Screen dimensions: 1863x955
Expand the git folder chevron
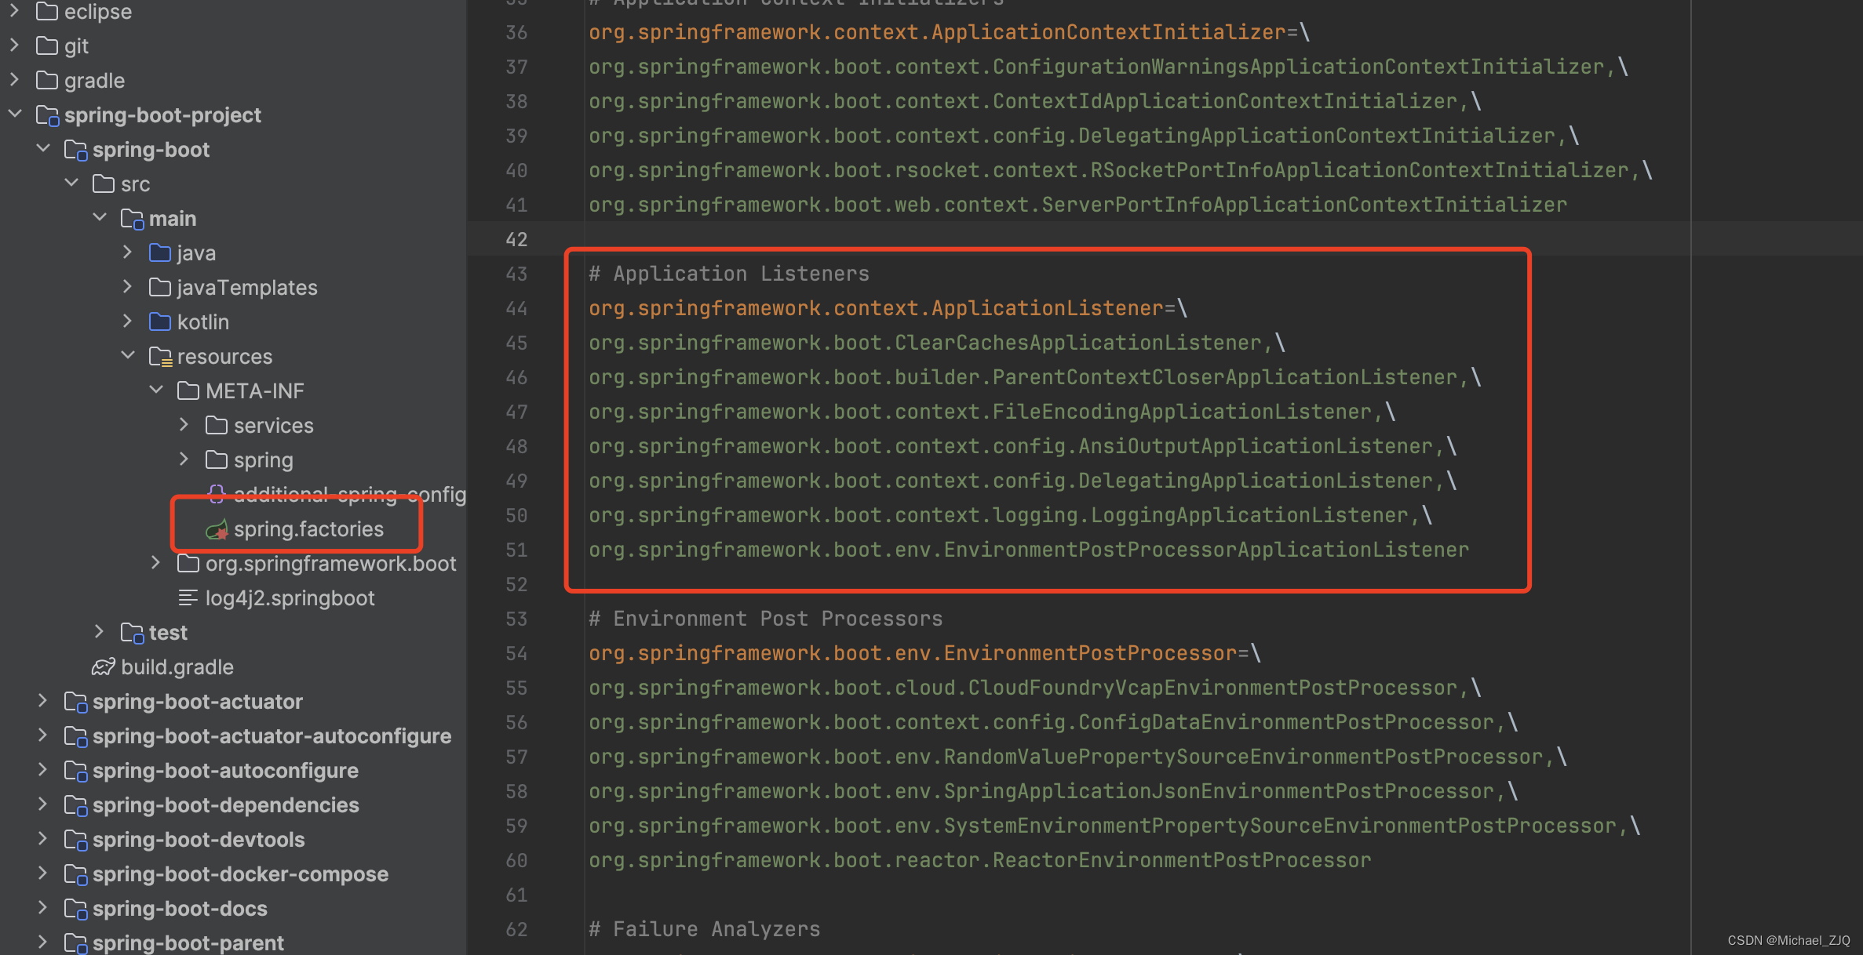pyautogui.click(x=14, y=45)
